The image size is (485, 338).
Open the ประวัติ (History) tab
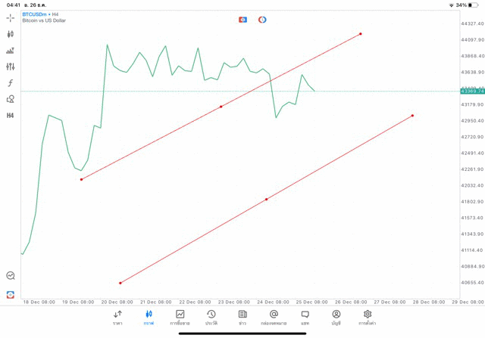(211, 317)
